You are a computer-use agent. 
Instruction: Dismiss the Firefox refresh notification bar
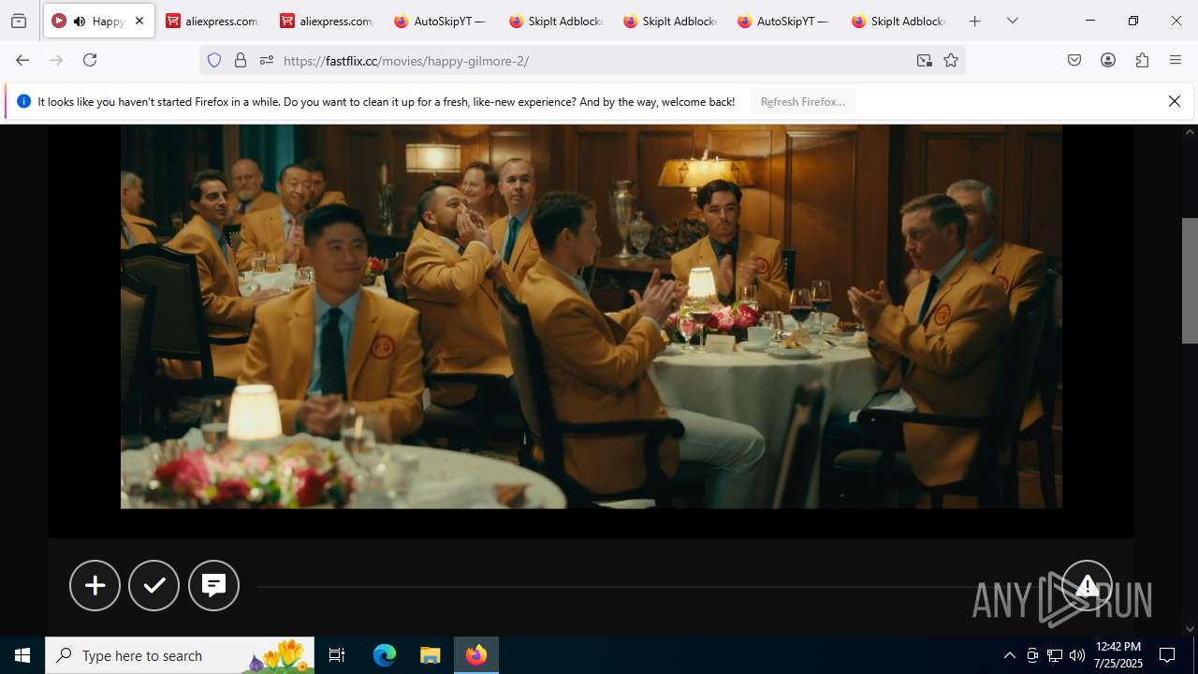tap(1174, 101)
